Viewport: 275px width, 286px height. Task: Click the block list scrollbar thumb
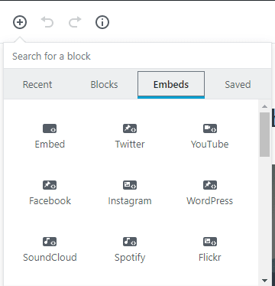pyautogui.click(x=265, y=135)
